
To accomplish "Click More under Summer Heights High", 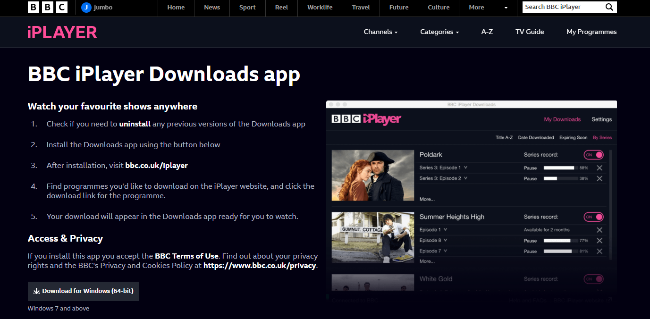I will click(427, 261).
